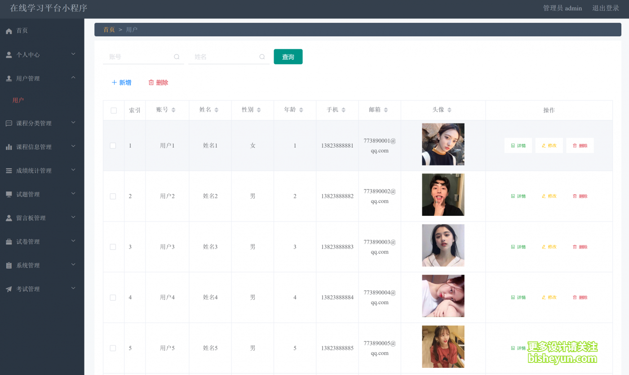Click 首页 in the breadcrumb
Viewport: 629px width, 375px height.
click(x=109, y=29)
